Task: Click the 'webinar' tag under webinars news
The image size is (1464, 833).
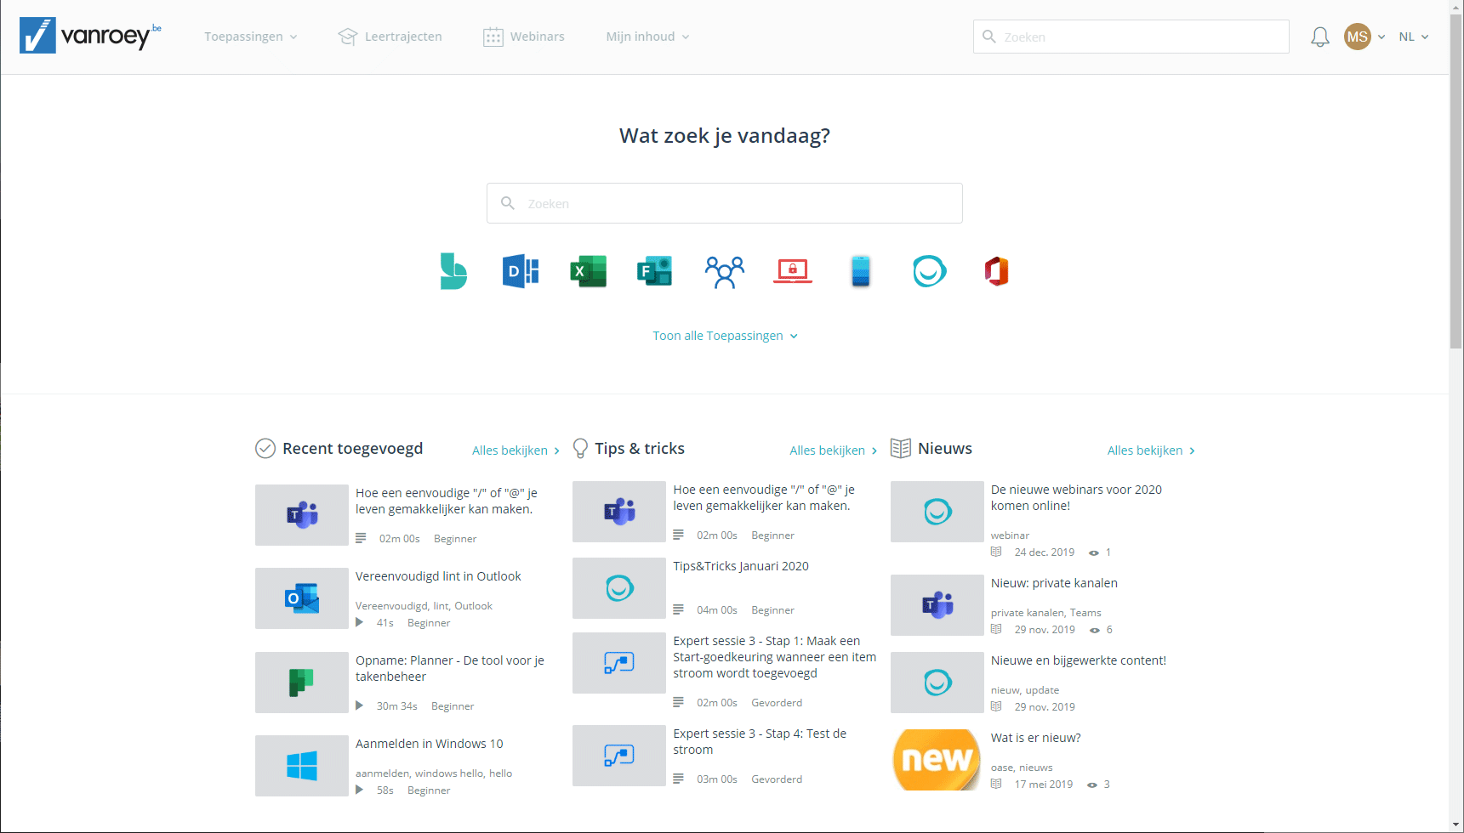Action: 1010,535
